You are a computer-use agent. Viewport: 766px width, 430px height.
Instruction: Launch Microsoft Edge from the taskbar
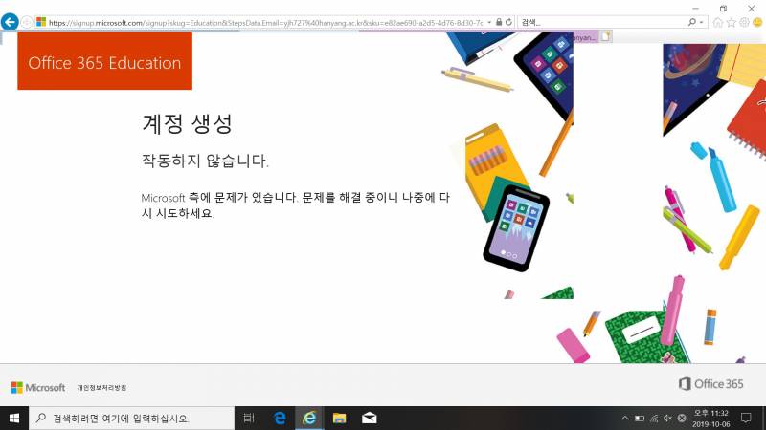[x=280, y=418]
